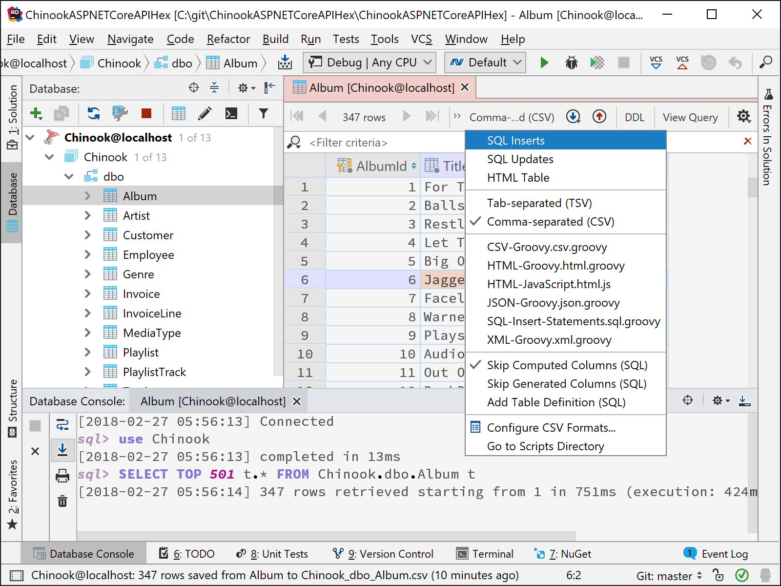Open Debug | Any CPU configuration dropdown
The width and height of the screenshot is (781, 586).
pyautogui.click(x=370, y=63)
